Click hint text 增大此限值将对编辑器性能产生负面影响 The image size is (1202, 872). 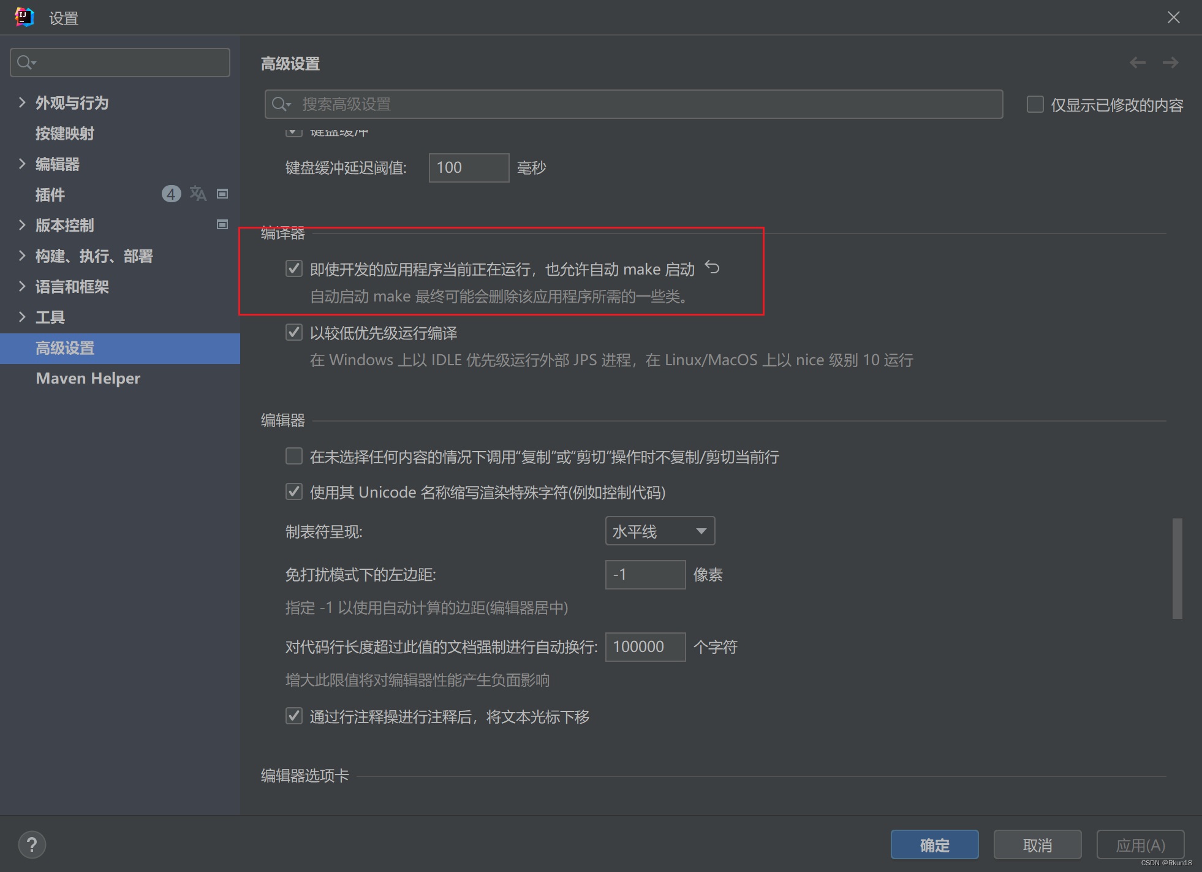417,680
